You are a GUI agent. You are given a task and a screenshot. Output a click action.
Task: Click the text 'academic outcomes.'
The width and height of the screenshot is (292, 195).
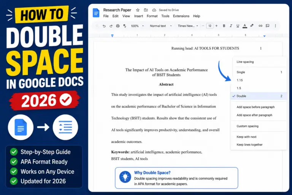point(127,142)
